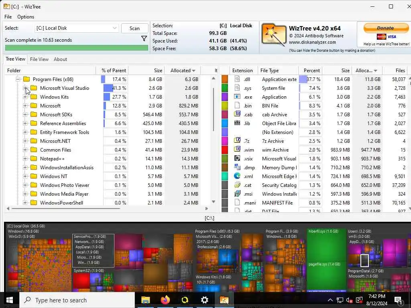Expand the Windows Kits folder
Viewport: 411px width, 308px height.
tap(25, 97)
